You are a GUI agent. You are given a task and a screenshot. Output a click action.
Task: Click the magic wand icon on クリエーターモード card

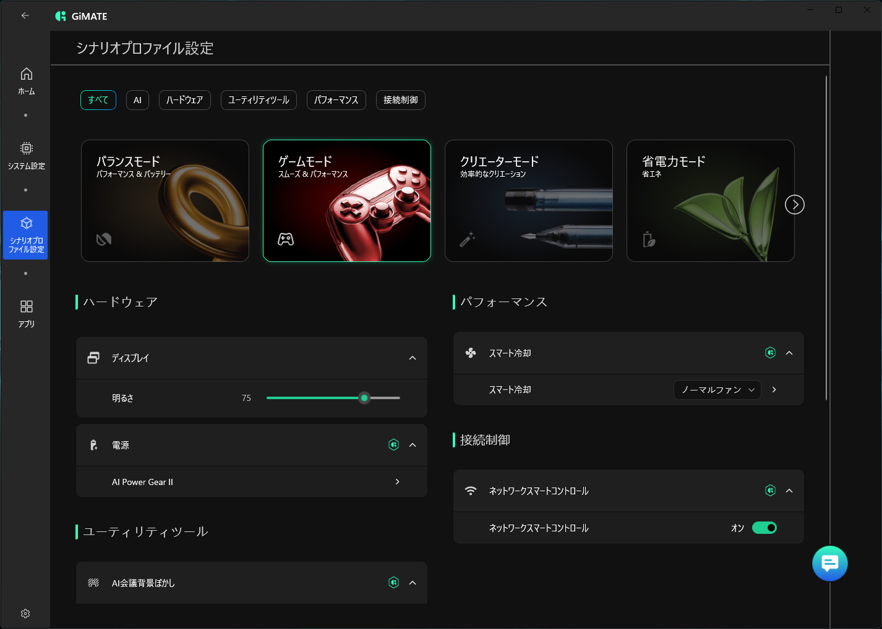(467, 239)
